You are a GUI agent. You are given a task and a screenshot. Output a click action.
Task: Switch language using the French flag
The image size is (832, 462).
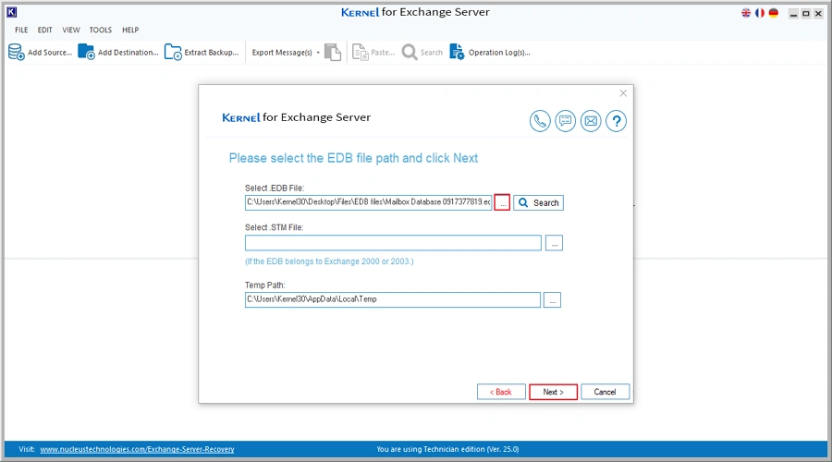point(760,13)
